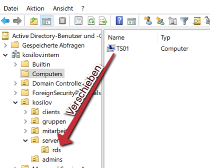Expand Gespeicherte Abfragen node

pos(5,46)
